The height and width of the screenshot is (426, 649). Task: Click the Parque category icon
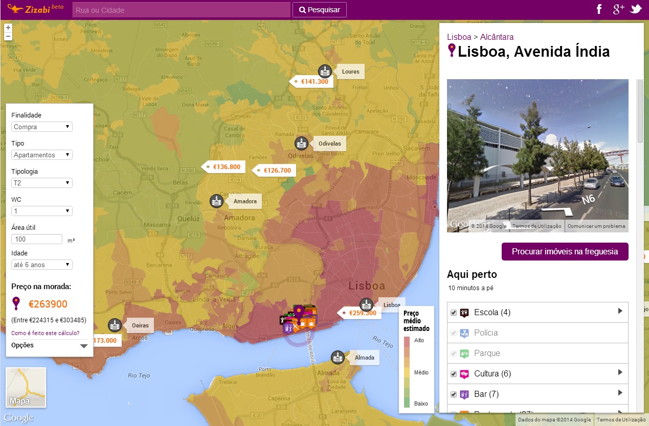pos(464,353)
